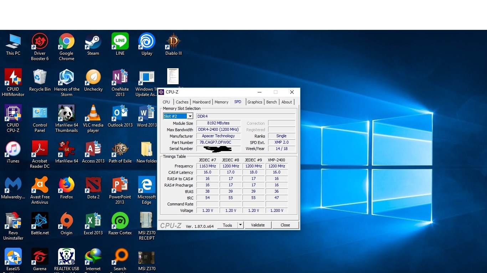Launch Heroes of the Storm shortcut
The height and width of the screenshot is (273, 487).
coord(67,83)
